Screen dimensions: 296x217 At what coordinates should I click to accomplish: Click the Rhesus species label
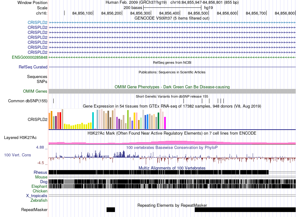click(41, 172)
